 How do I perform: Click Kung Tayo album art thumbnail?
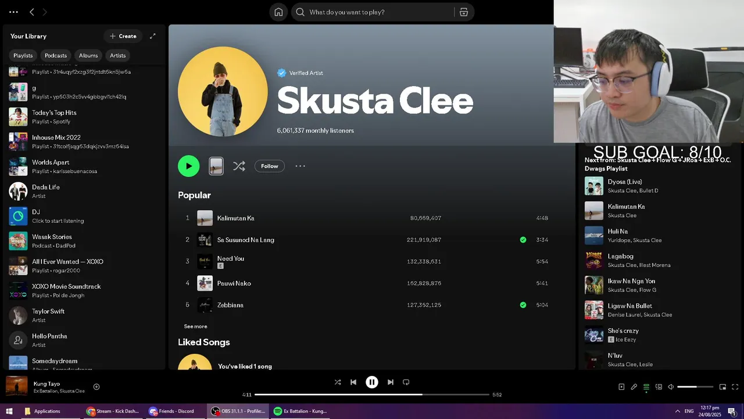17,386
